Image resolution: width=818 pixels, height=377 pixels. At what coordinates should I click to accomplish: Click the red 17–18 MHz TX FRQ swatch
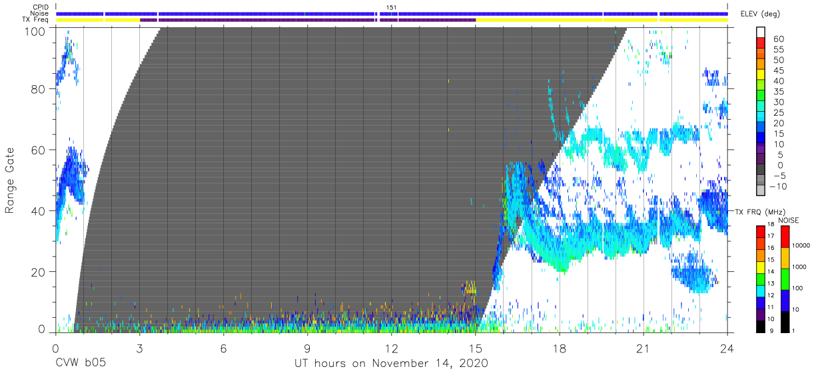[x=762, y=231]
